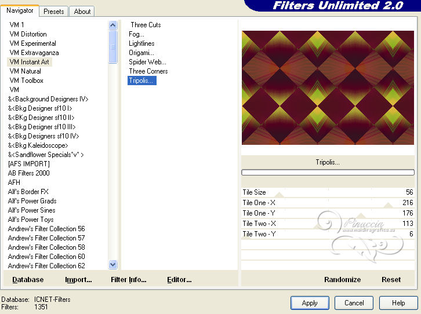This screenshot has width=421, height=314.
Task: Select VM Toolbox category
Action: click(x=26, y=81)
